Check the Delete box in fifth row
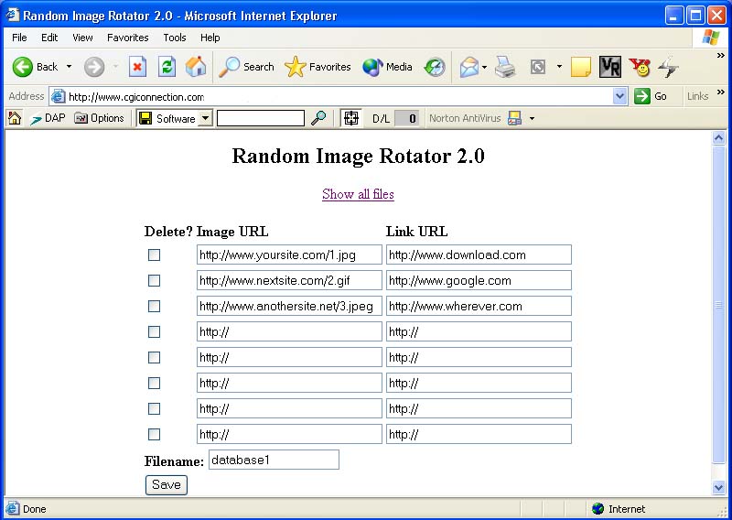The image size is (732, 520). (x=154, y=357)
